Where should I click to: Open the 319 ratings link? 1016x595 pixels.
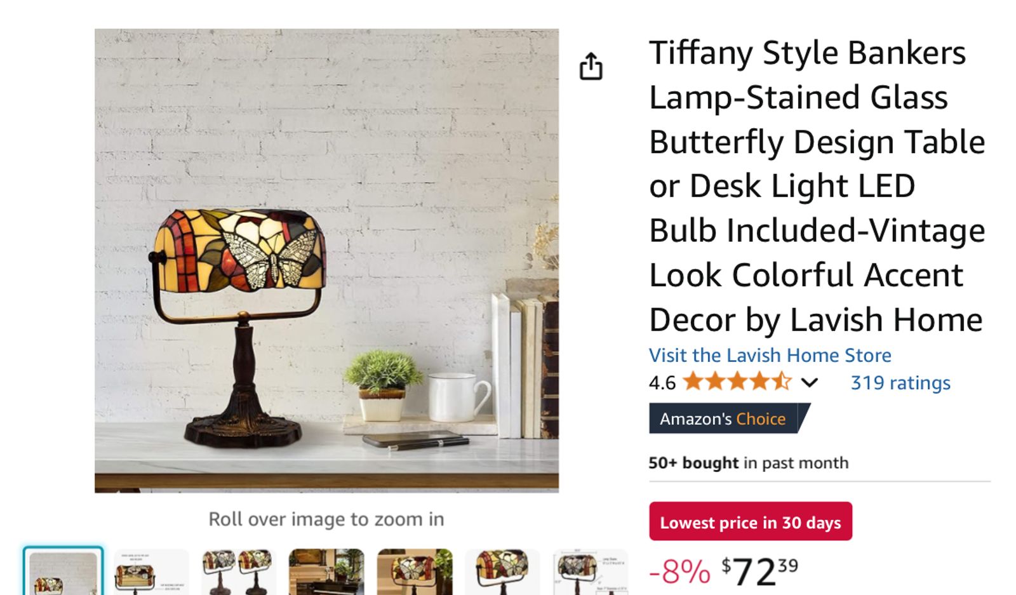(900, 383)
